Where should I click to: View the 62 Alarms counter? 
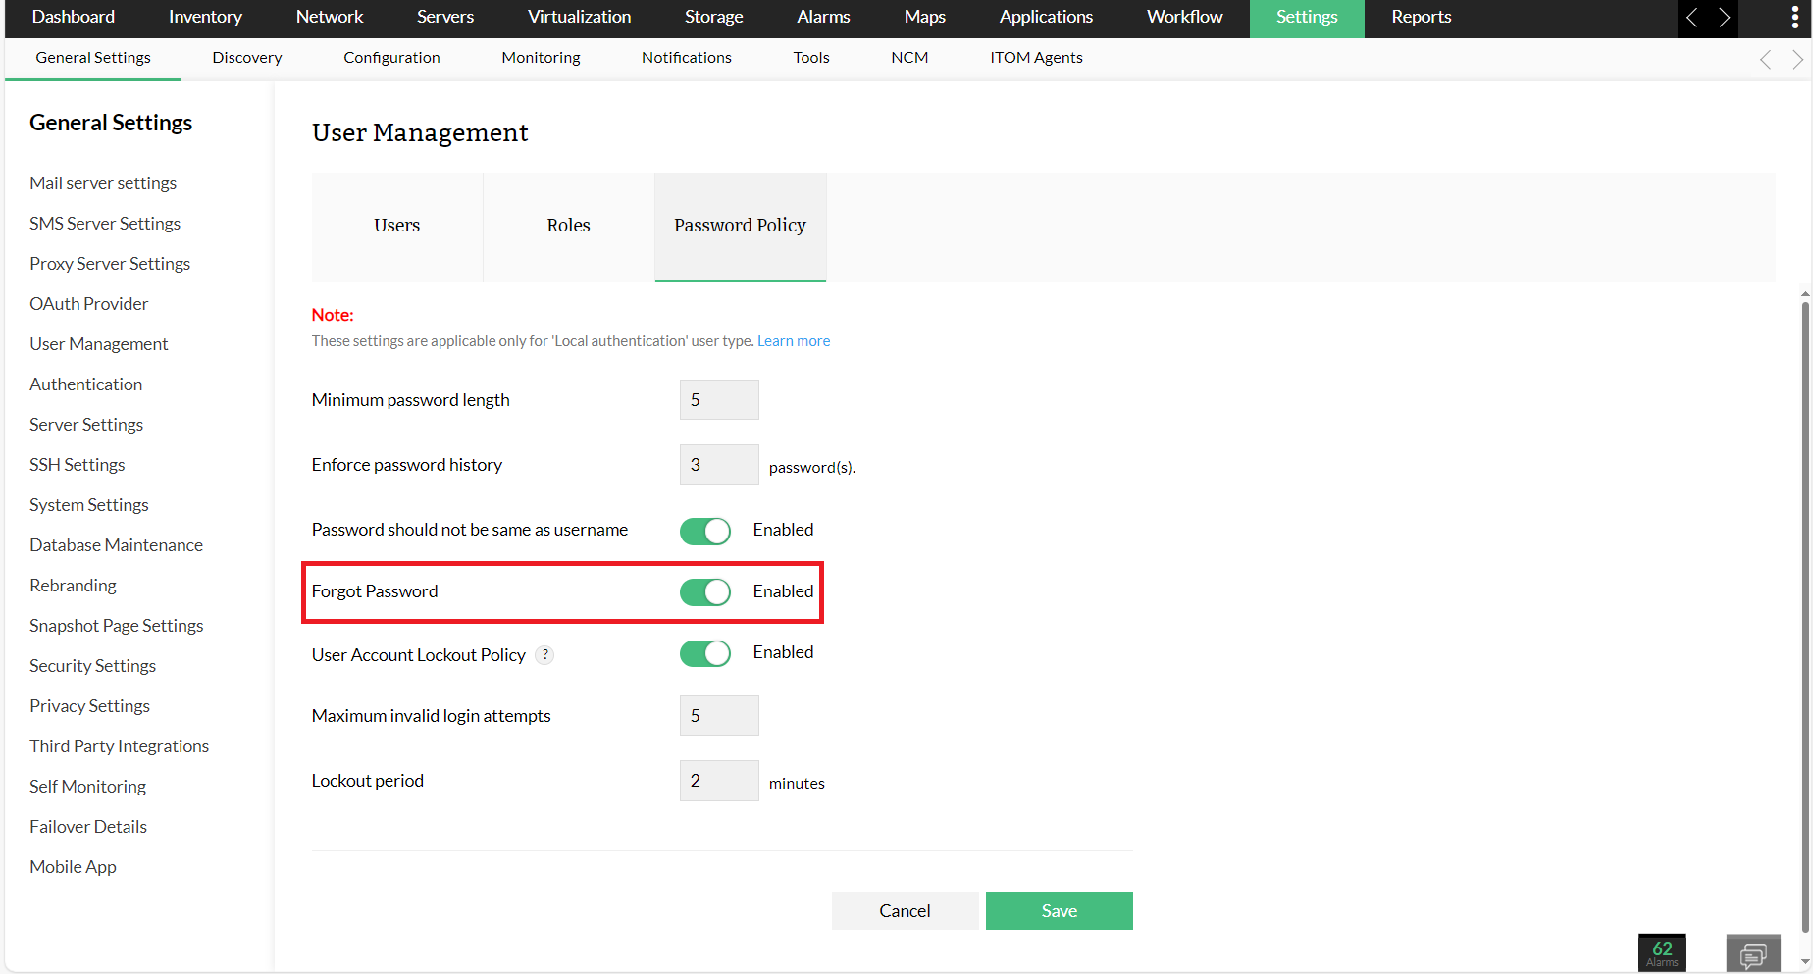pos(1662,952)
